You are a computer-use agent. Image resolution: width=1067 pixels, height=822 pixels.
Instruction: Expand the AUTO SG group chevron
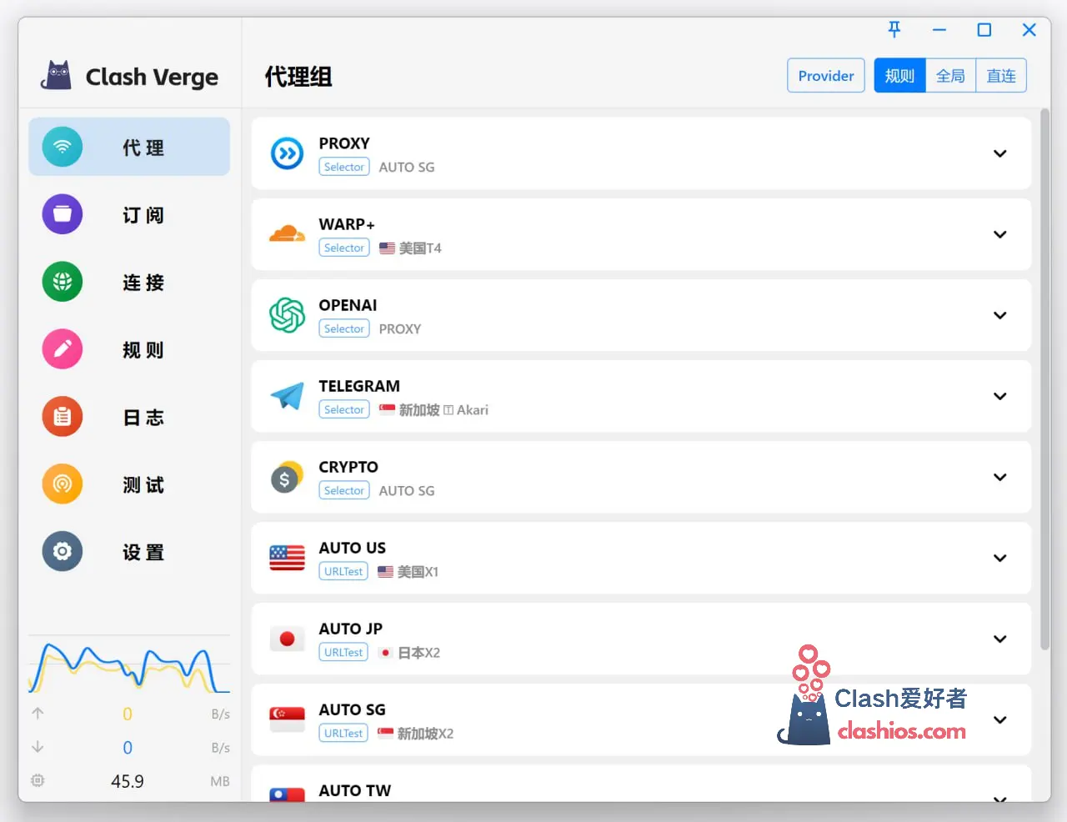(1000, 719)
